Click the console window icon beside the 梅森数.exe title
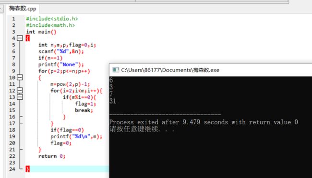The image size is (312, 178). [x=116, y=70]
